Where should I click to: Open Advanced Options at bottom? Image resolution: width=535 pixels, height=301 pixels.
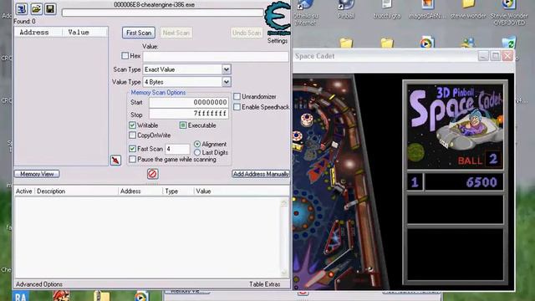(x=39, y=284)
